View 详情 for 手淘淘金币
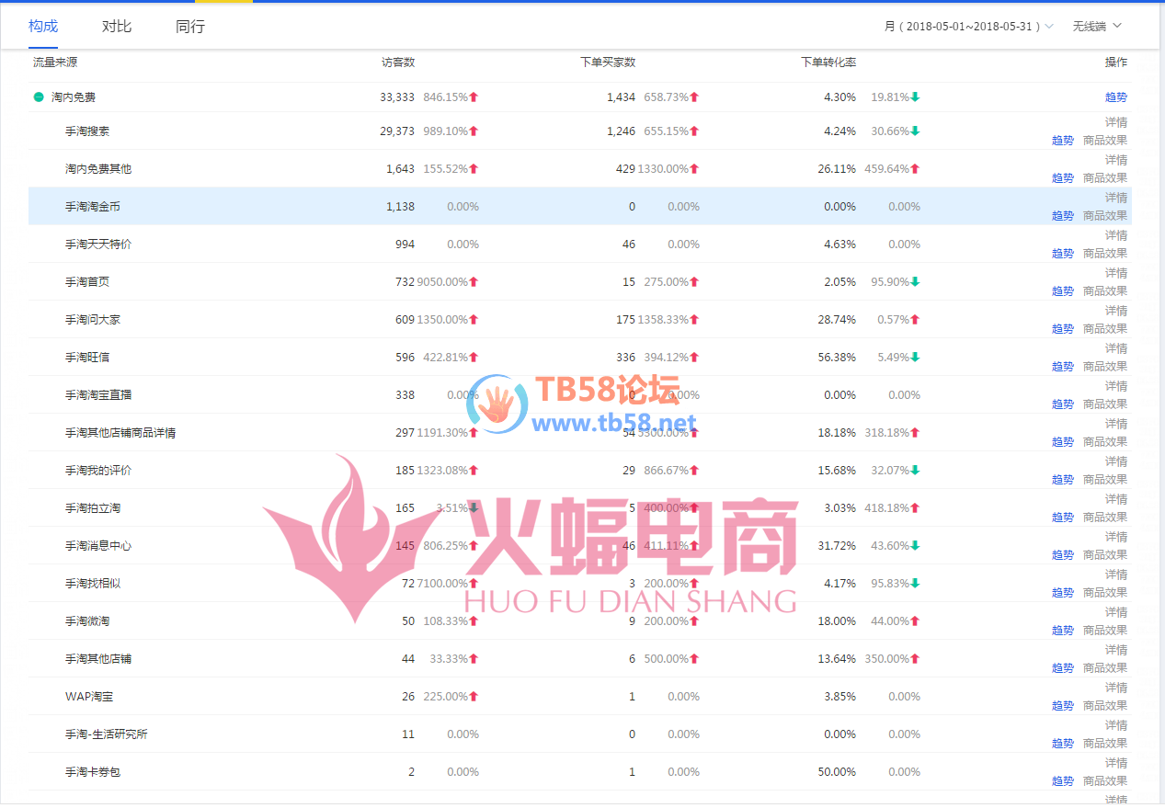 [x=1116, y=198]
